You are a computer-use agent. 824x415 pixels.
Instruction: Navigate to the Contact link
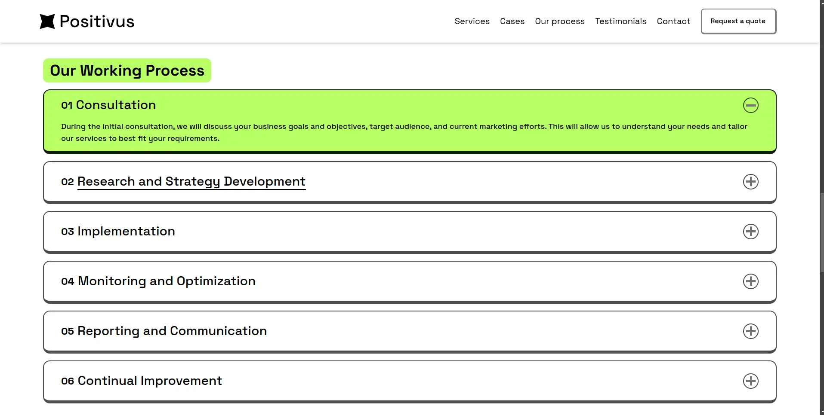coord(673,21)
